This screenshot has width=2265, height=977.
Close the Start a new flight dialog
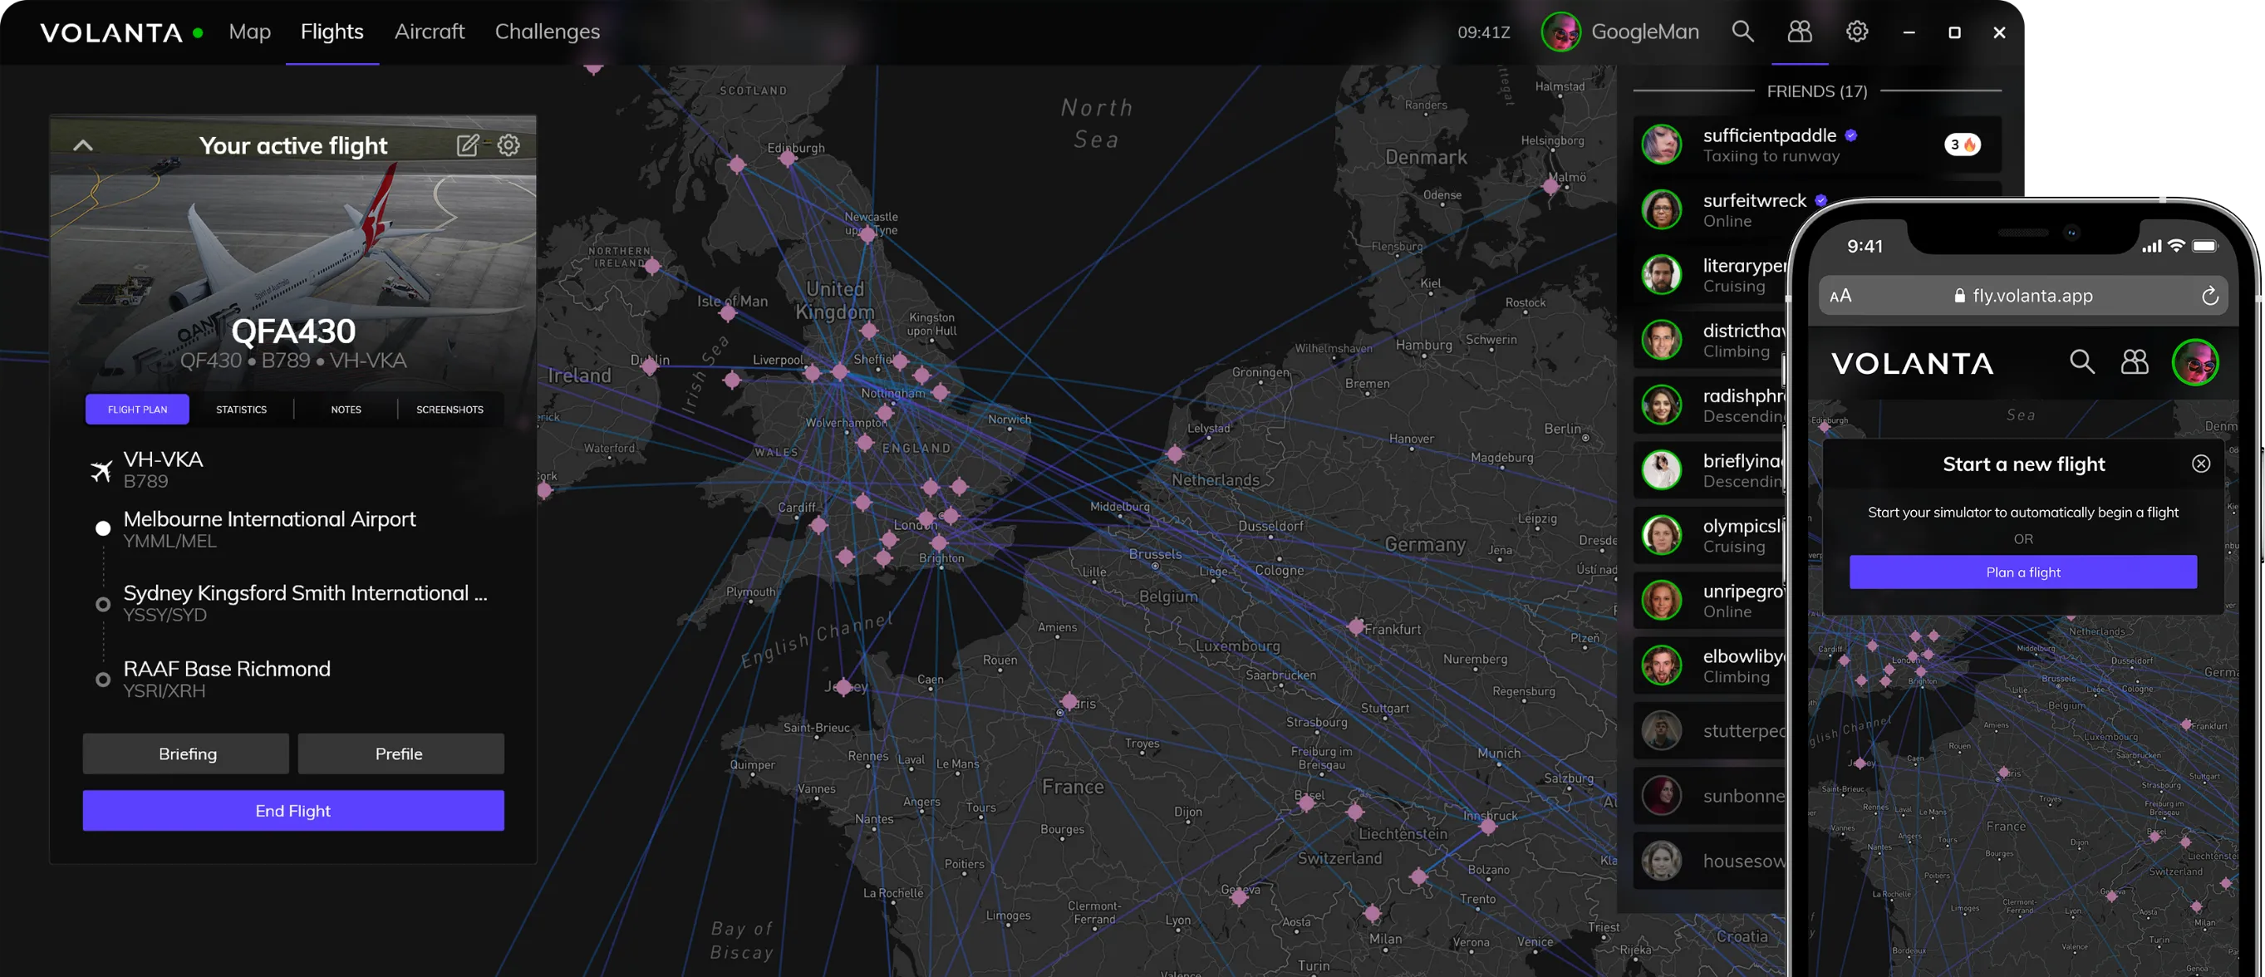pos(2200,464)
